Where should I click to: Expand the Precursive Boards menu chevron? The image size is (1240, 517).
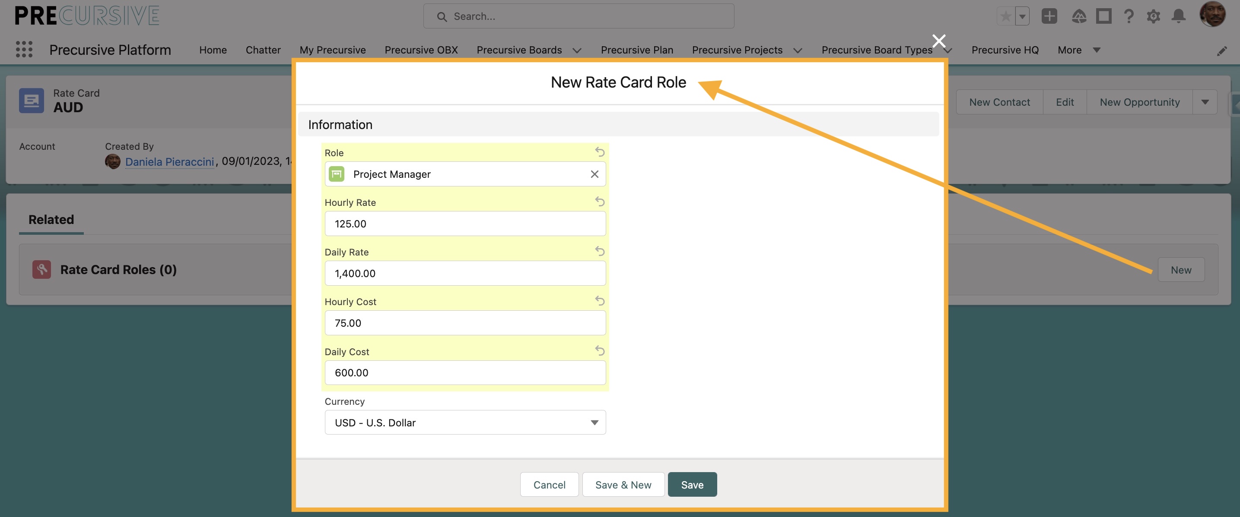point(577,50)
